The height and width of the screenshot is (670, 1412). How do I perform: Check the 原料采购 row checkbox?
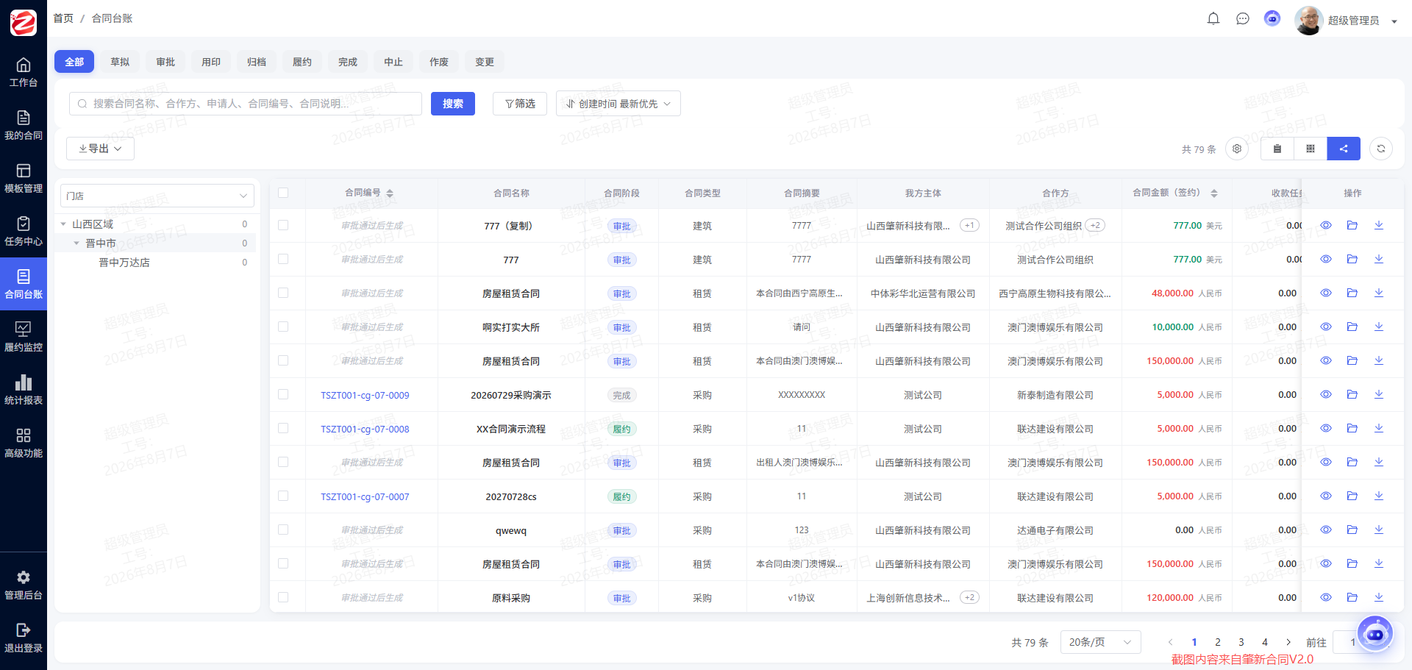[283, 597]
